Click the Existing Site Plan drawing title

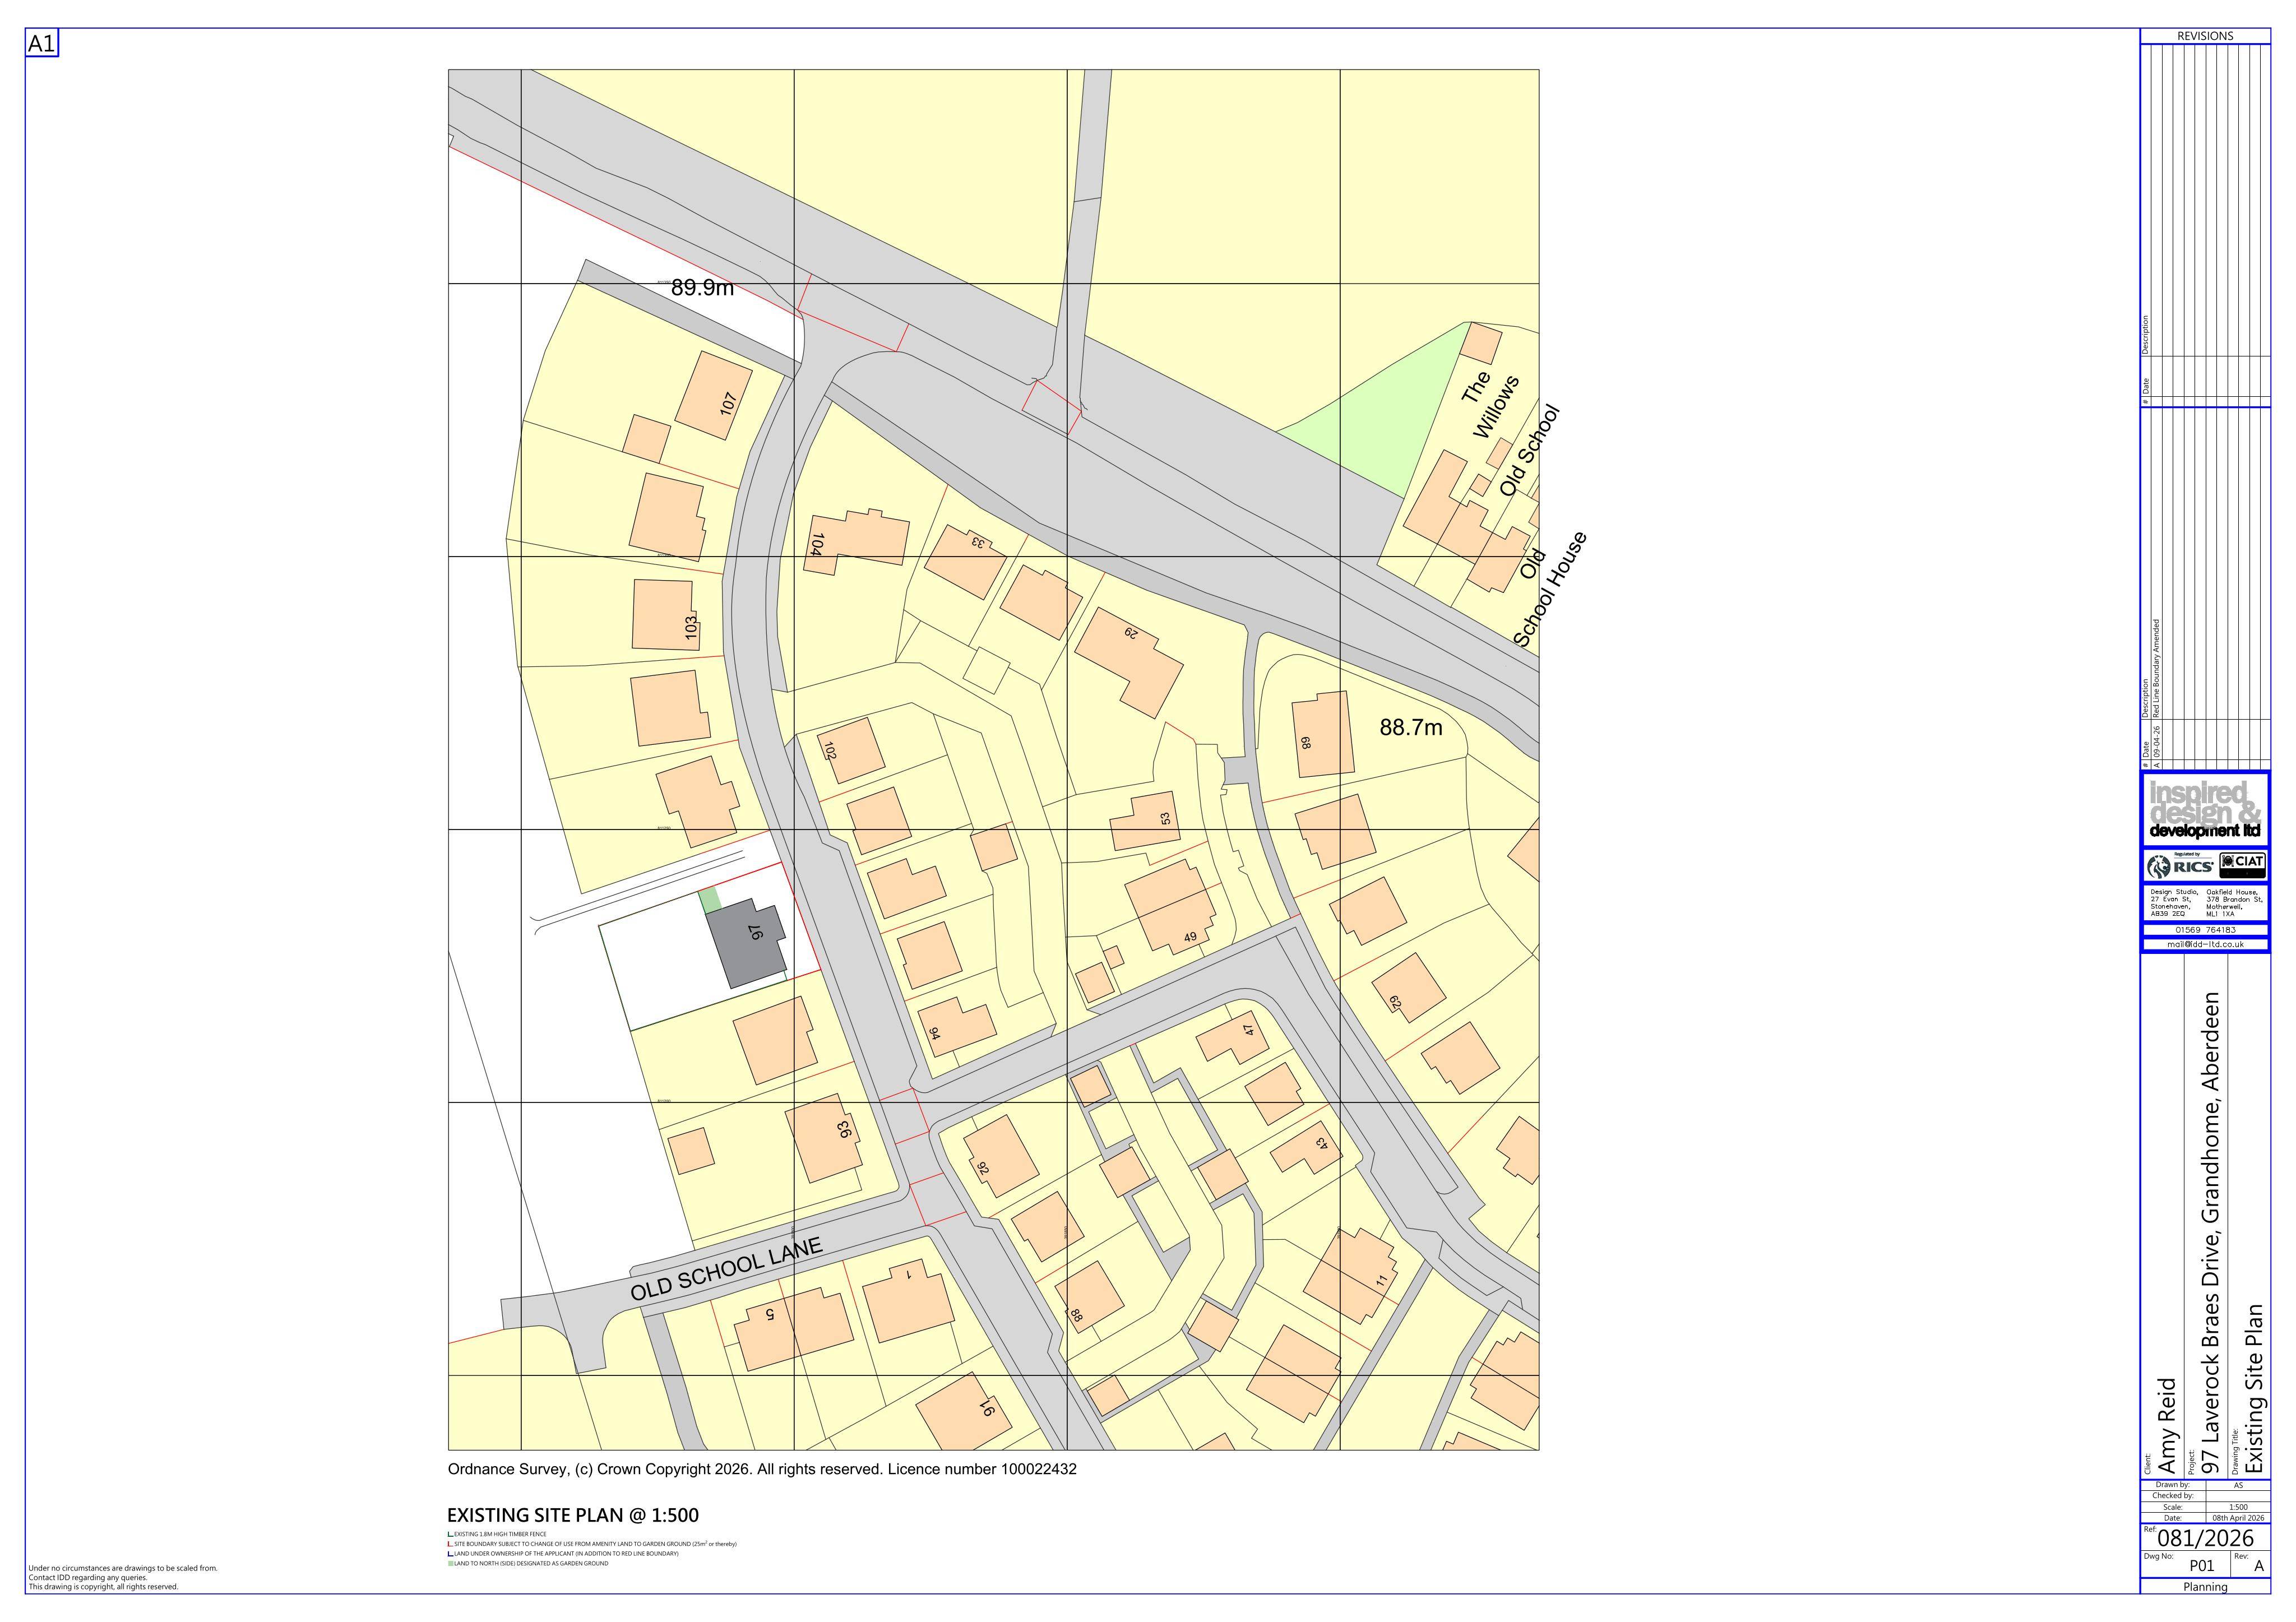pyautogui.click(x=2254, y=1389)
